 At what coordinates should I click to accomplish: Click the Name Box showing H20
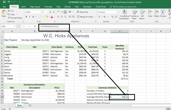point(9,26)
